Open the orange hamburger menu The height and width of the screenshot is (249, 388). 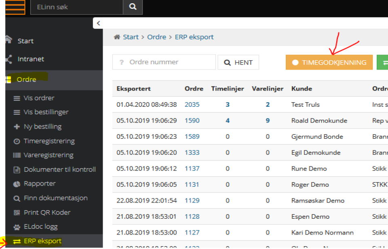pos(15,7)
